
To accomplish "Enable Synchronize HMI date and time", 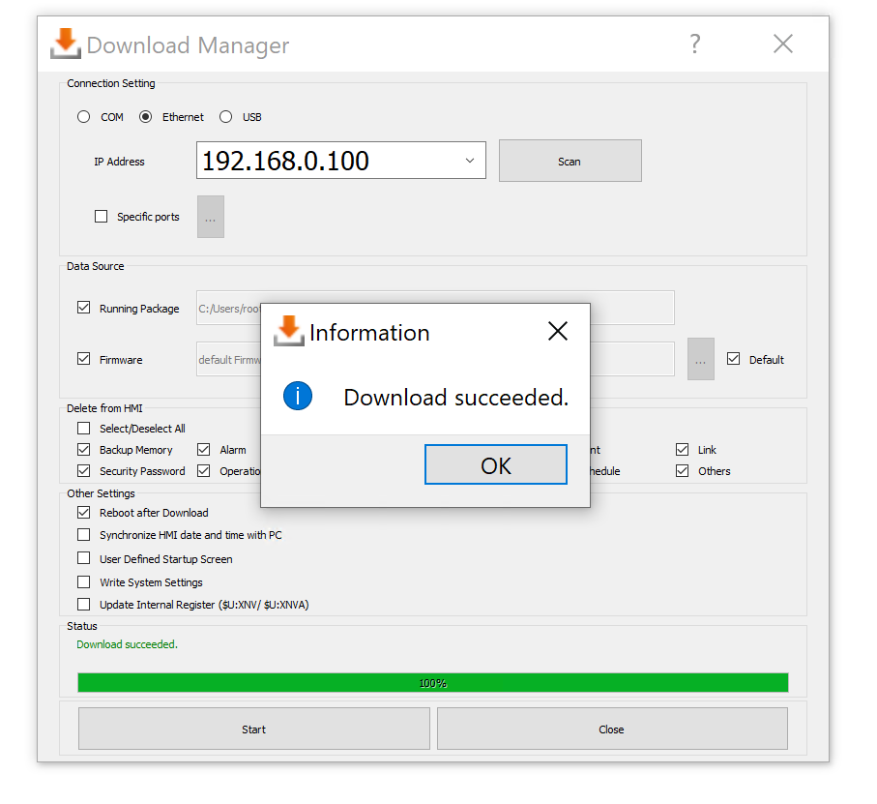I will point(84,535).
